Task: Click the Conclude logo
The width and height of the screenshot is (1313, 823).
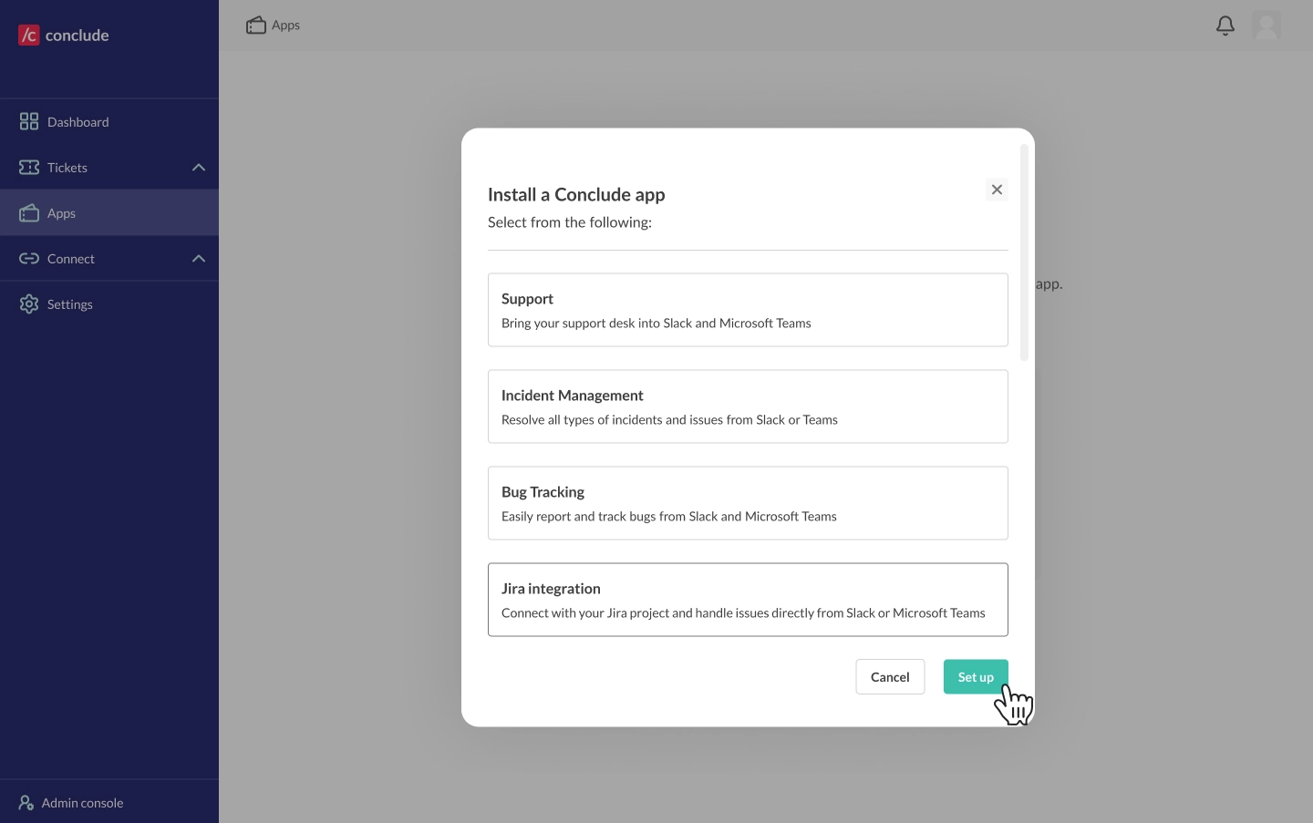Action: point(62,35)
